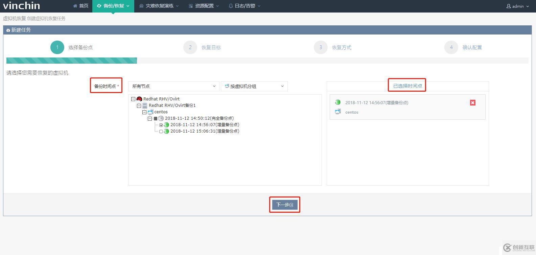Click the 下一步 next button
This screenshot has height=255, width=536.
(285, 205)
